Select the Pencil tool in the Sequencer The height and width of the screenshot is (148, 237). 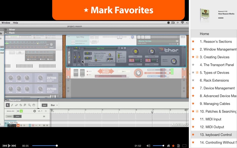(12, 105)
